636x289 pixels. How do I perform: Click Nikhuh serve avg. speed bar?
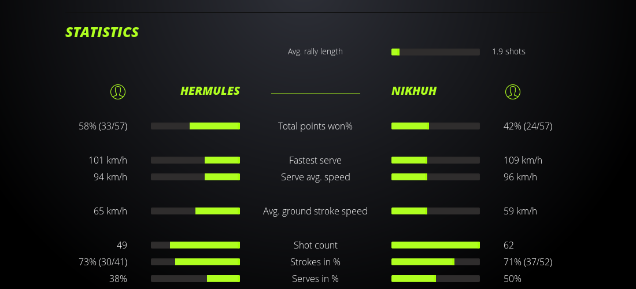(x=435, y=177)
